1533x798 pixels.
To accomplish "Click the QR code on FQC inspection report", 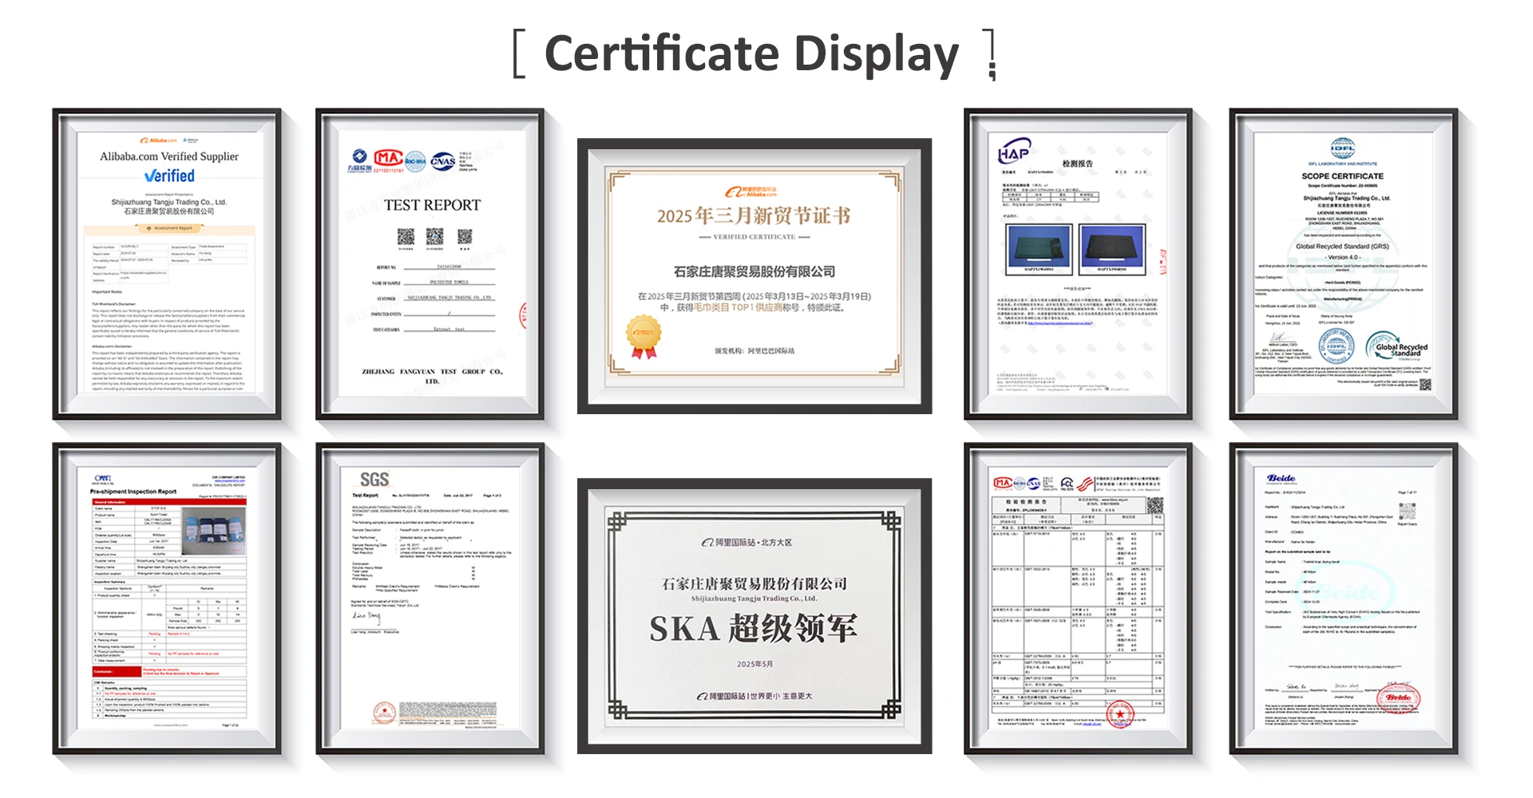I will coord(1155,505).
